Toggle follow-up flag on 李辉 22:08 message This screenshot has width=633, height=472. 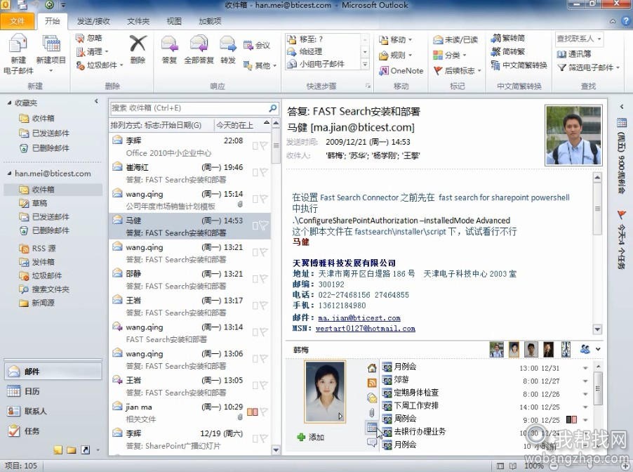[264, 145]
